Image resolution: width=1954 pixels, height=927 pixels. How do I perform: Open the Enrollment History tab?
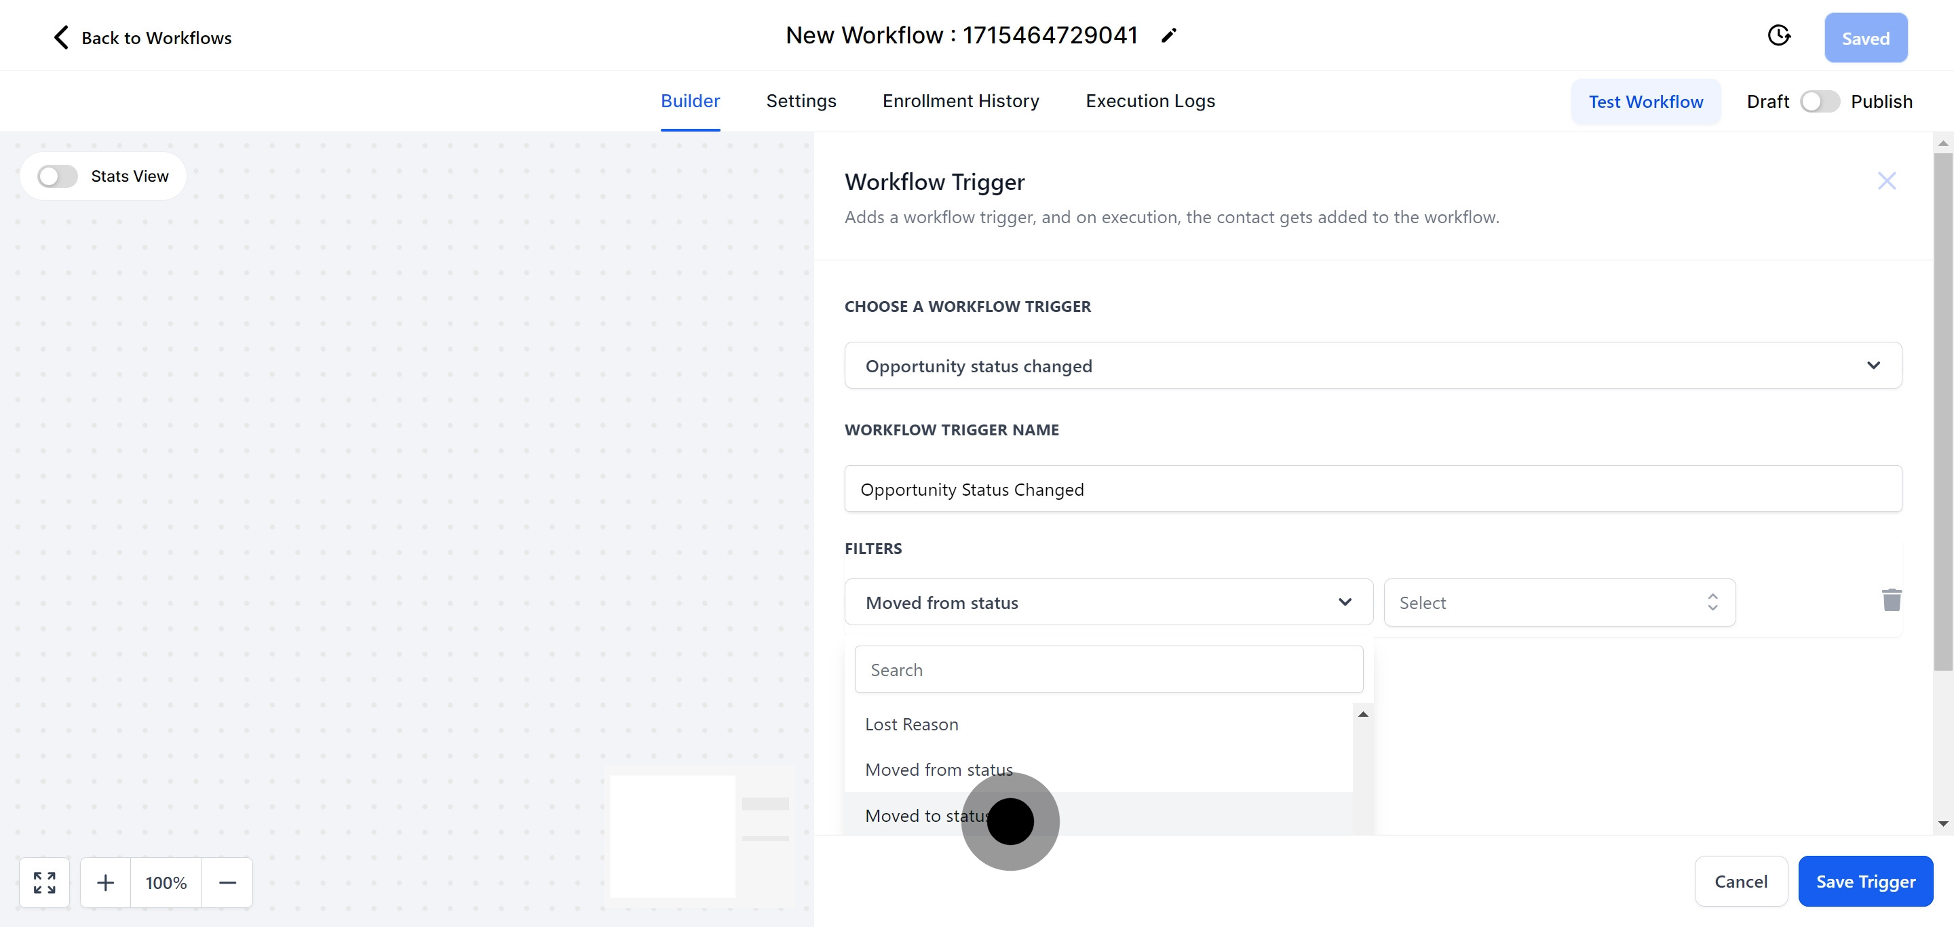(960, 101)
